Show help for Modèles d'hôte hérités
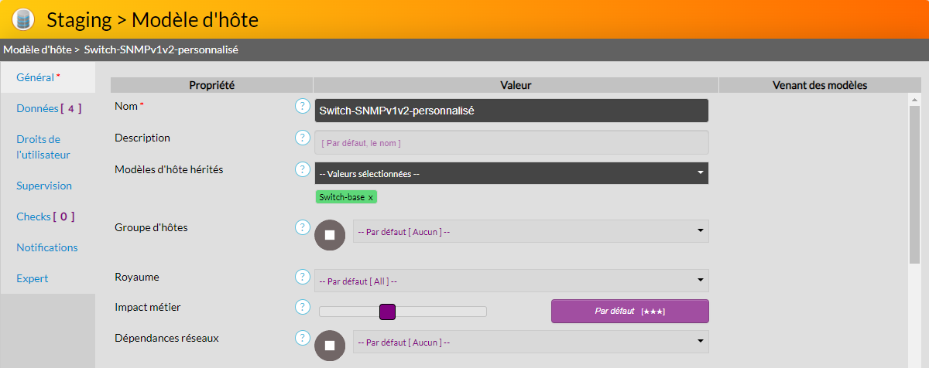Image resolution: width=929 pixels, height=368 pixels. tap(302, 169)
